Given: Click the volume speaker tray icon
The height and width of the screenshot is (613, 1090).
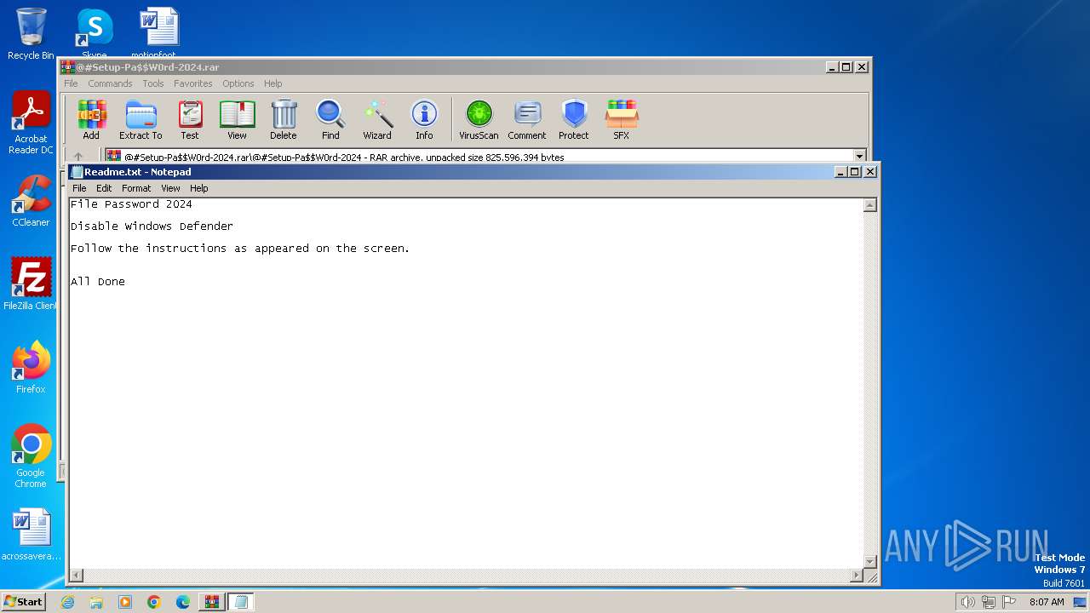Looking at the screenshot, I should tap(967, 602).
